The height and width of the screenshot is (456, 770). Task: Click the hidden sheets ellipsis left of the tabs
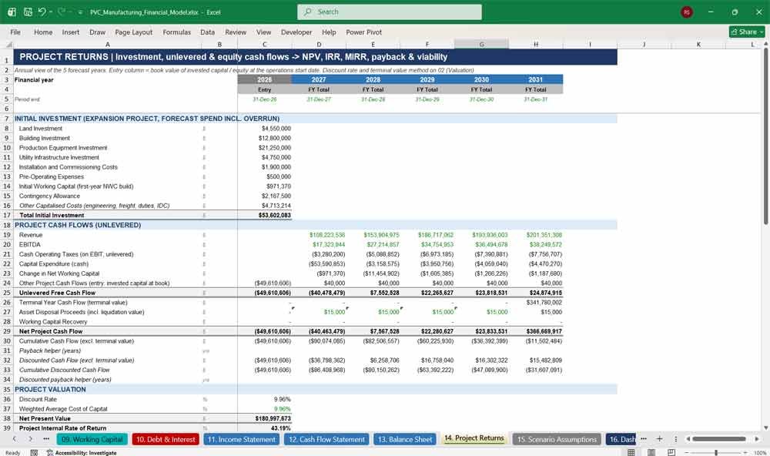coord(46,439)
